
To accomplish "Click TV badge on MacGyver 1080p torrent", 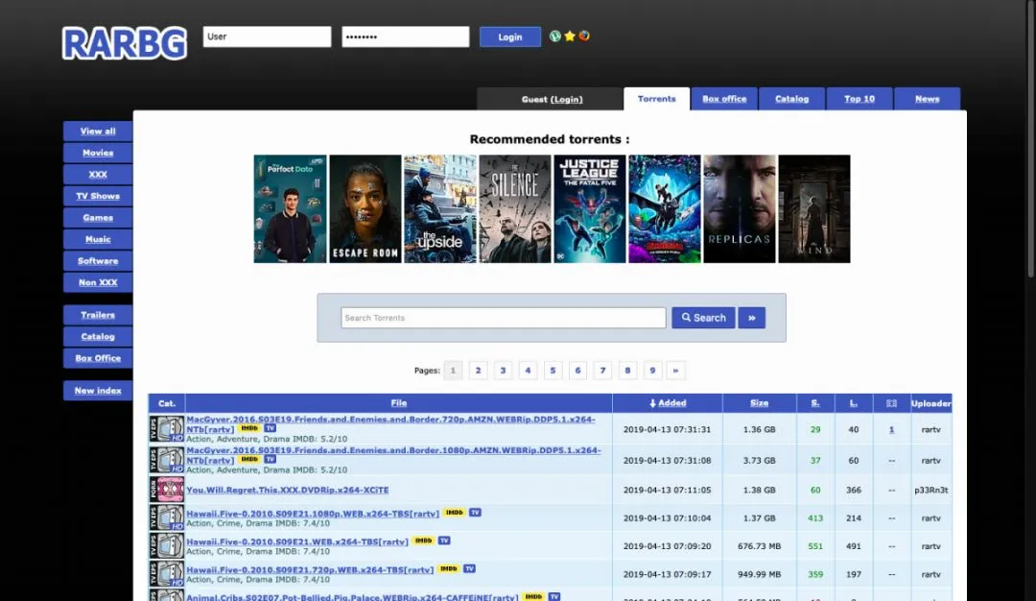I will 271,459.
